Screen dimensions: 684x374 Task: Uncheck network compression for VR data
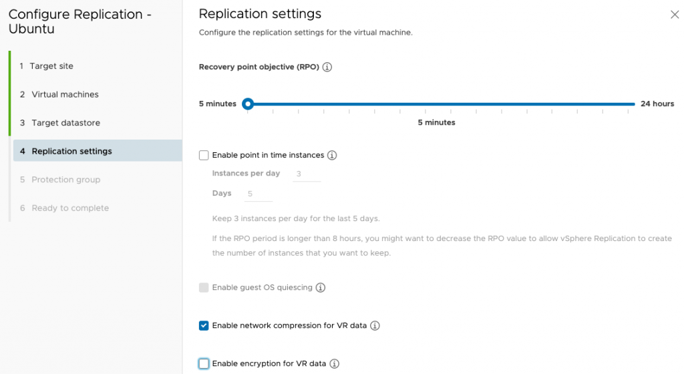tap(204, 326)
